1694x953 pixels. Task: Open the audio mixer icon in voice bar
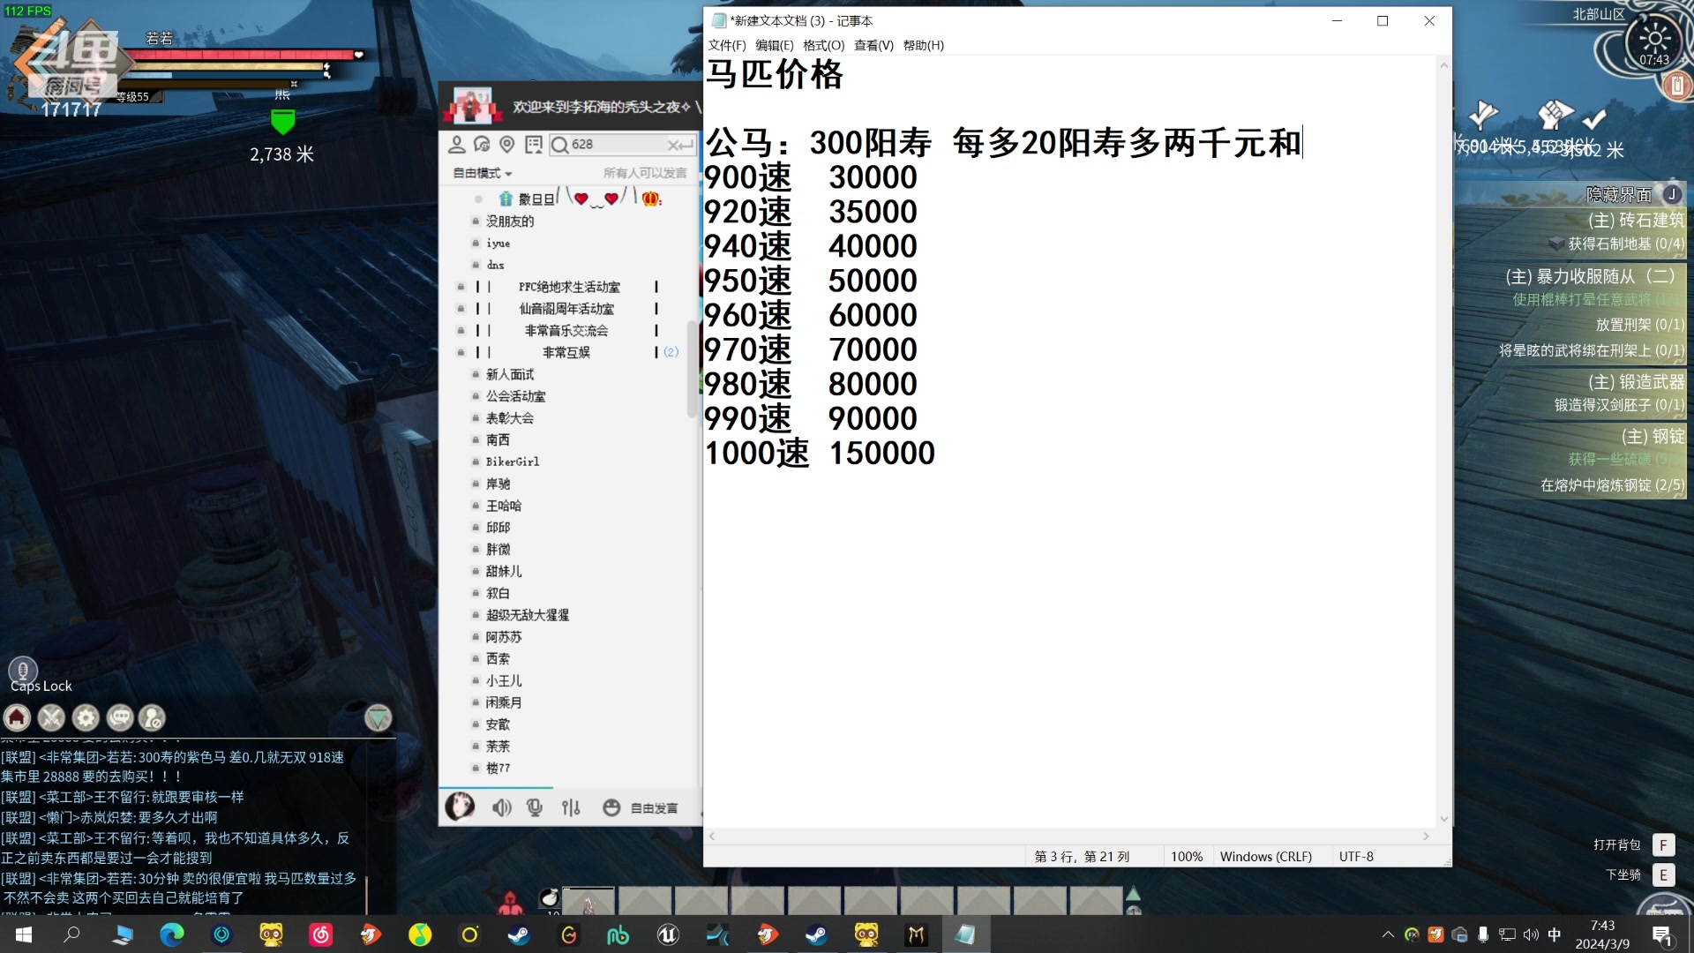pos(572,807)
